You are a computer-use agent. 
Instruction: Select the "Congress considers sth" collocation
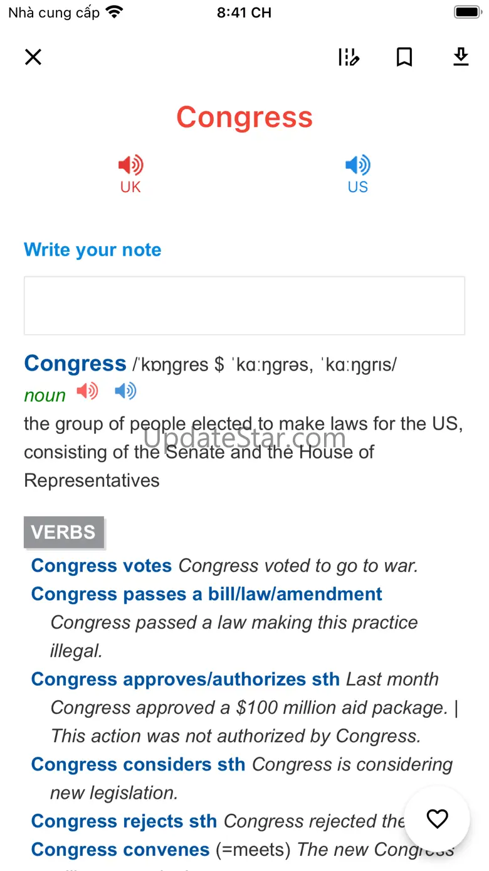pyautogui.click(x=138, y=764)
